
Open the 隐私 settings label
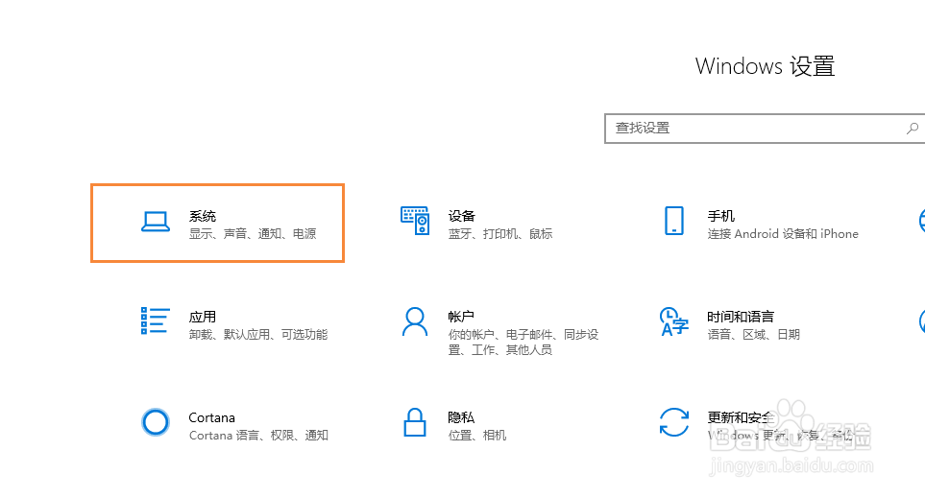point(461,417)
